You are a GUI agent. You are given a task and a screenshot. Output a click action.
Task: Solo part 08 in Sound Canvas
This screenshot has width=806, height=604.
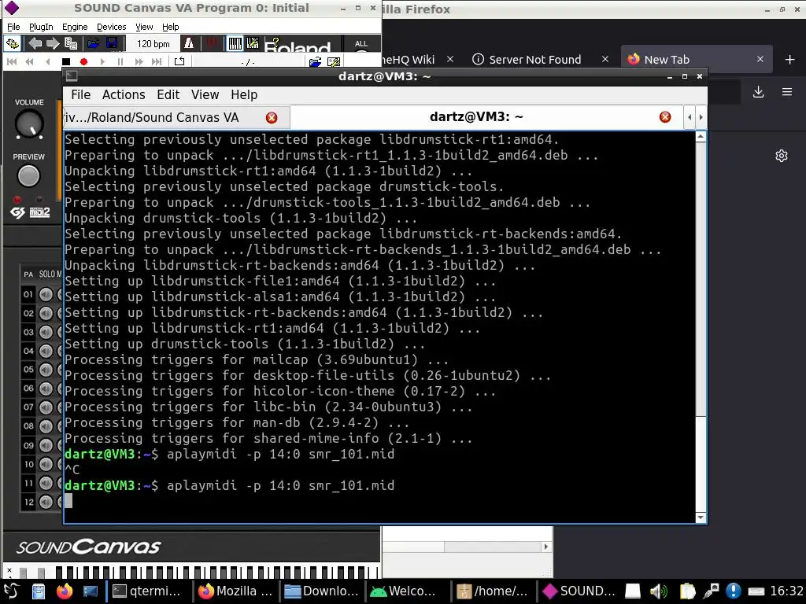46,426
